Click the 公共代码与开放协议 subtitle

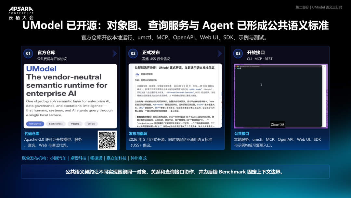[x=52, y=59]
